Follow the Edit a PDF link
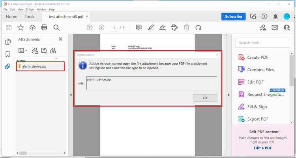Image resolution: width=296 pixels, height=158 pixels. 262,148
